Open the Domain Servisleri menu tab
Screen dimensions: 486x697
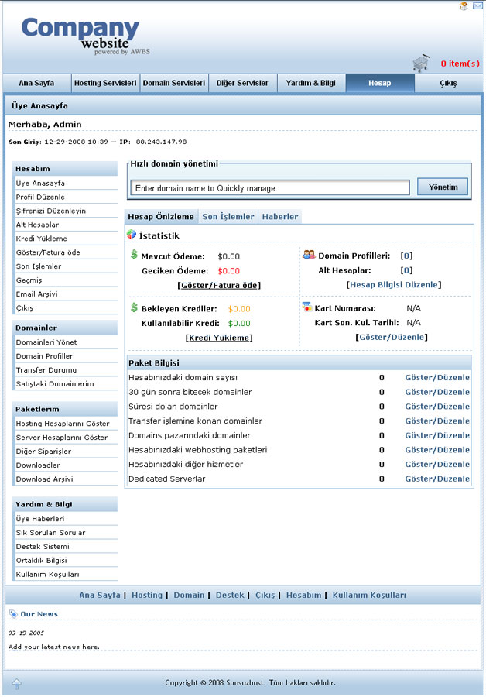coord(173,83)
